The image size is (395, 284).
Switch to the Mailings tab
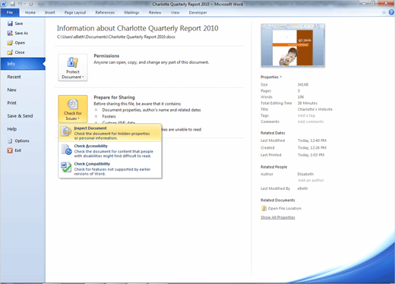[131, 12]
